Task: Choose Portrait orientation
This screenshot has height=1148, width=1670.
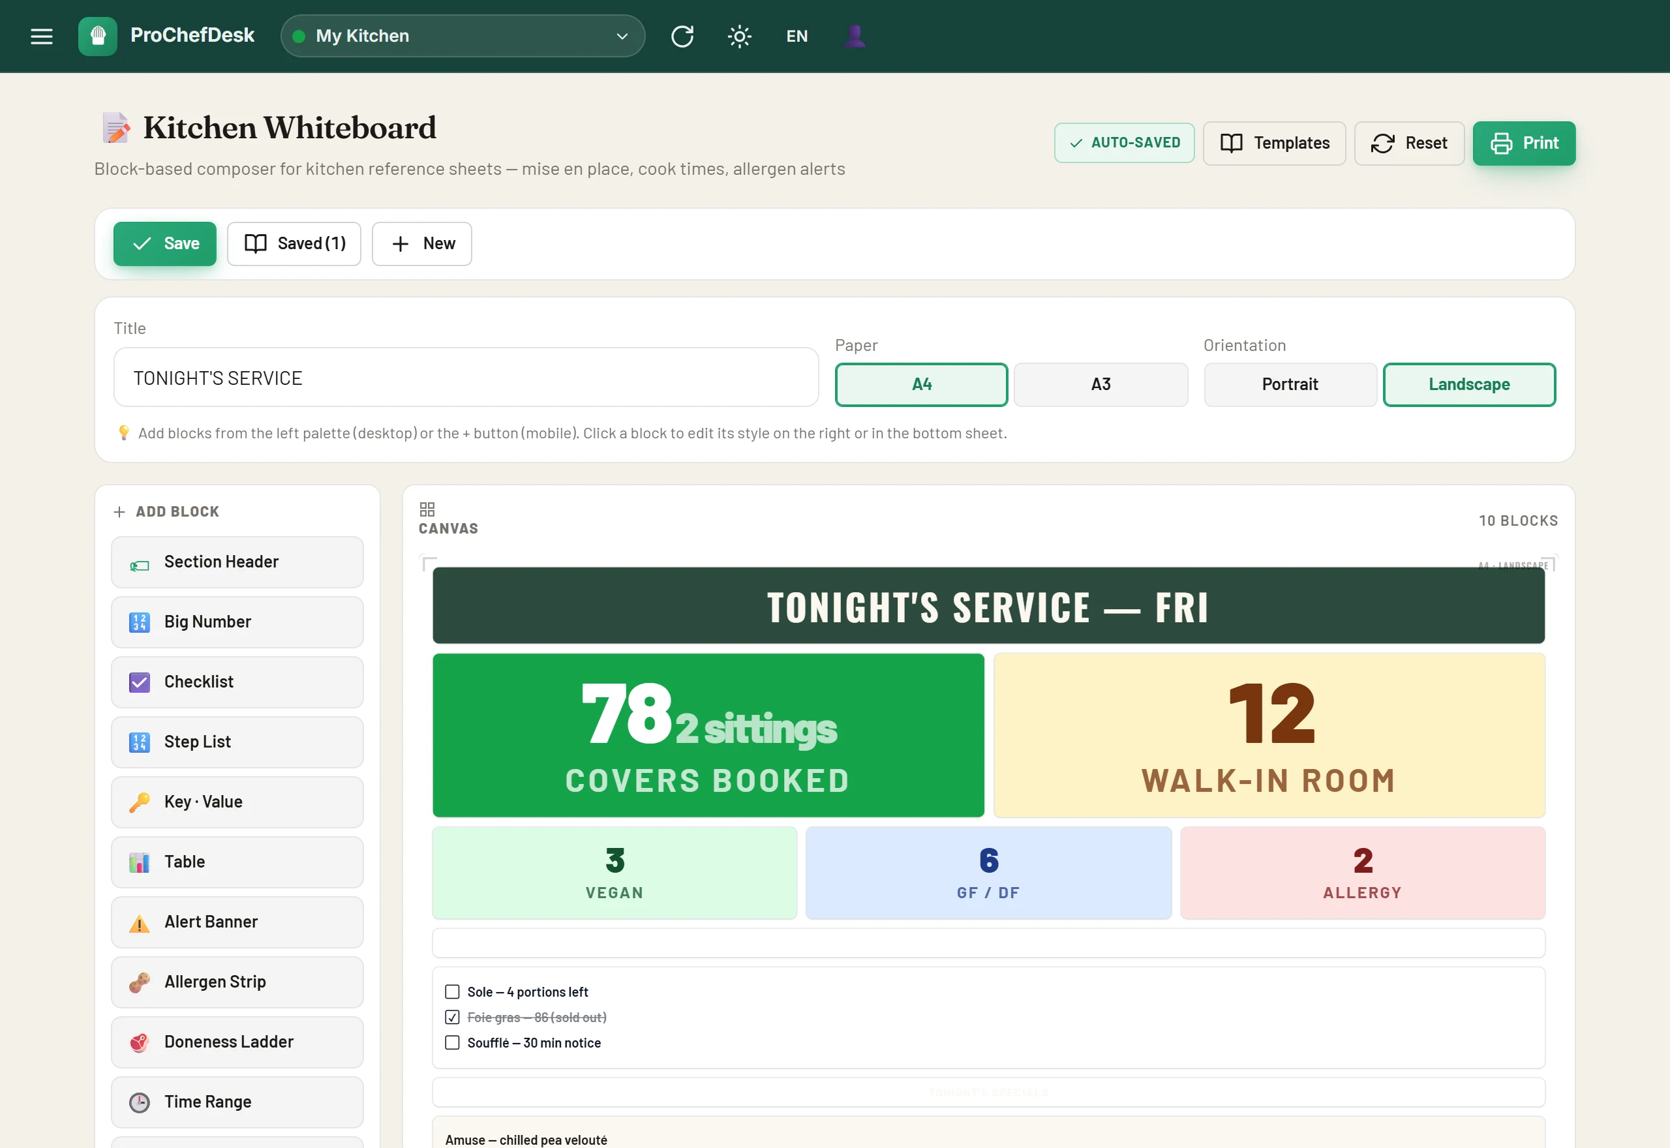Action: click(1290, 385)
